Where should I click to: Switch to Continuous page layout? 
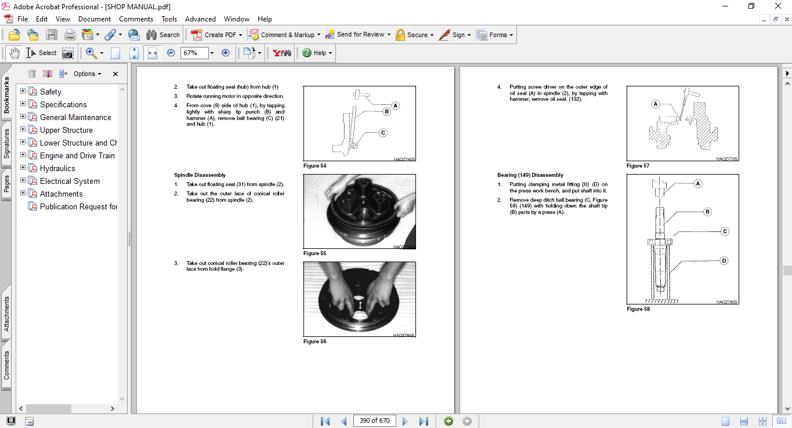point(743,421)
